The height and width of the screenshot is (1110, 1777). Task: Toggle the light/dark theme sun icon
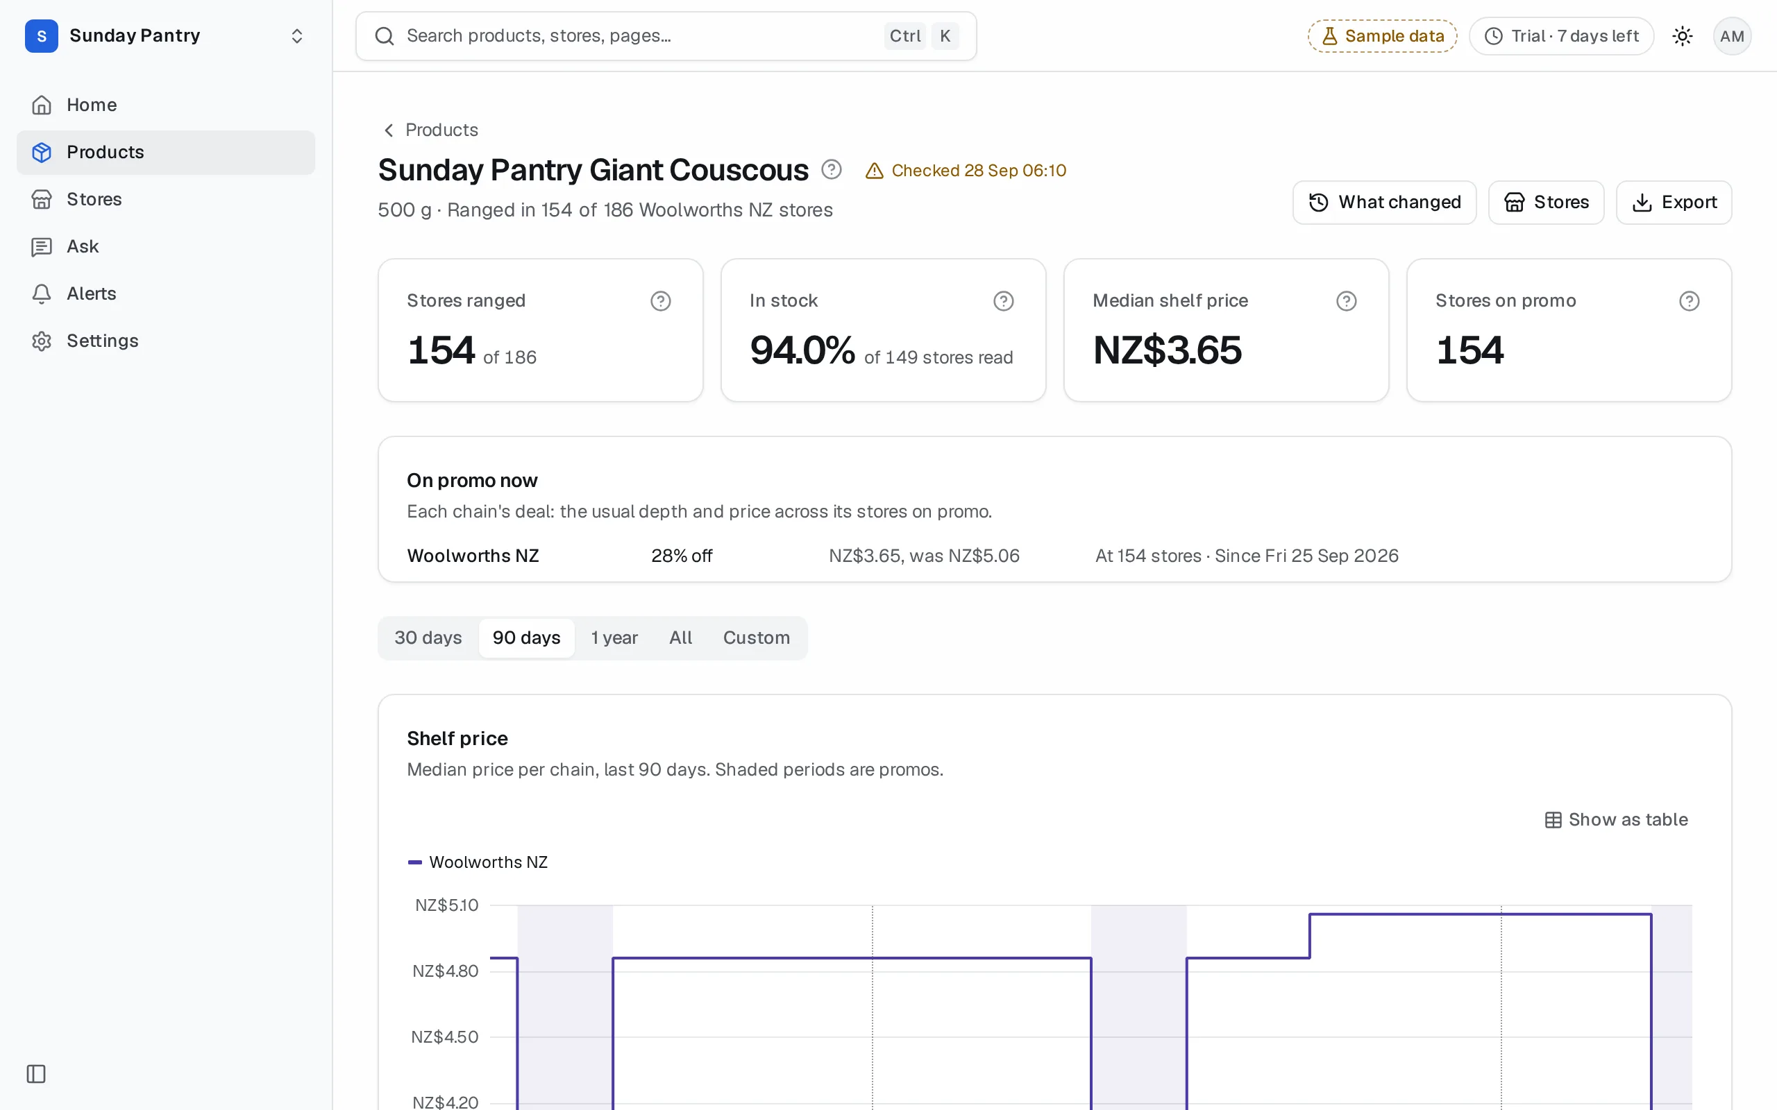point(1683,36)
